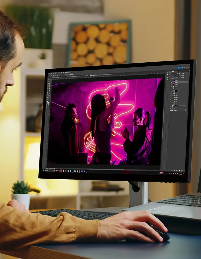Viewport: 201px width, 259px height.
Task: Click the taskbar clock and date
Action: click(180, 173)
